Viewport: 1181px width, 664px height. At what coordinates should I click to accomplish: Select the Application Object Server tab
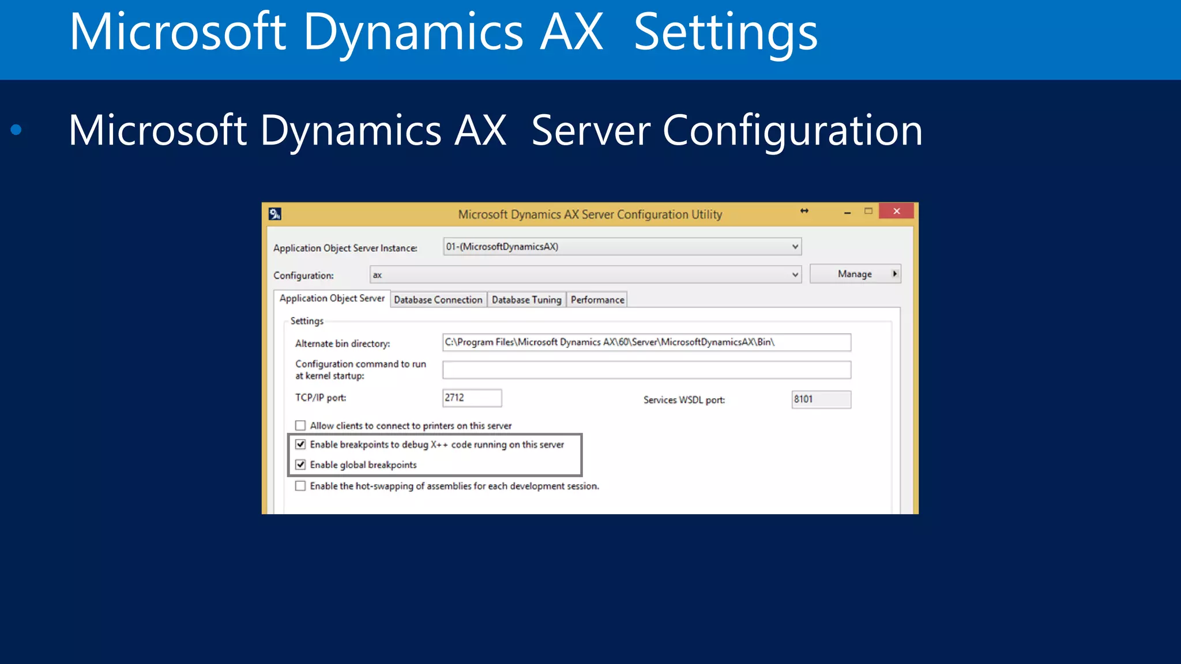(x=332, y=298)
